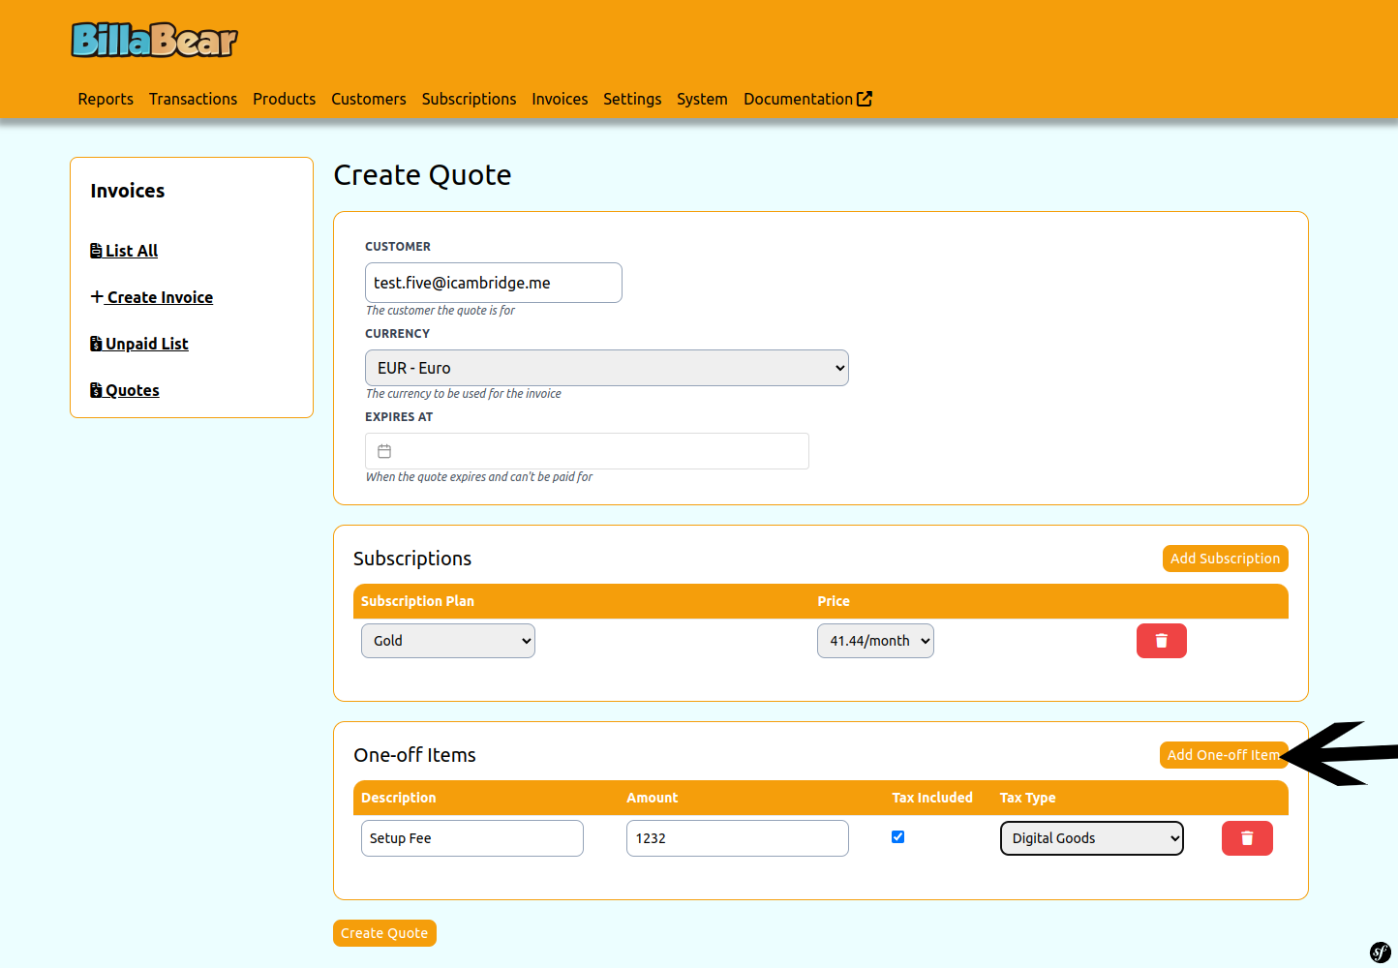
Task: Click the Create Quote page heading
Action: [422, 175]
